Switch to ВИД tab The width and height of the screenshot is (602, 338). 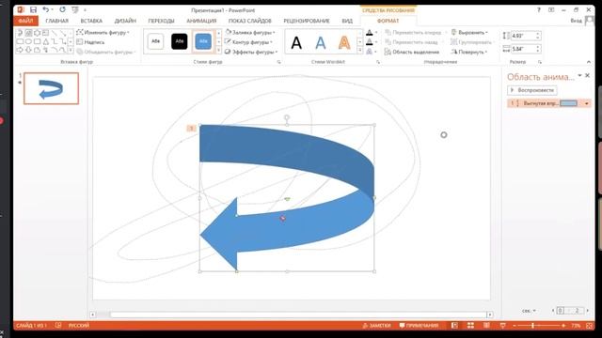tap(347, 21)
